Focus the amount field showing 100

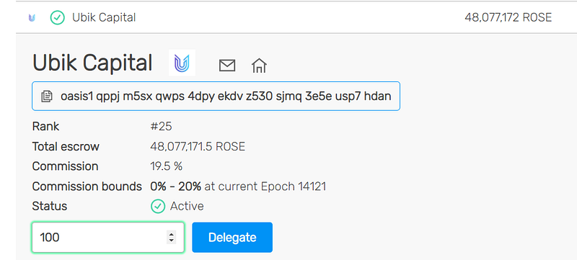107,237
